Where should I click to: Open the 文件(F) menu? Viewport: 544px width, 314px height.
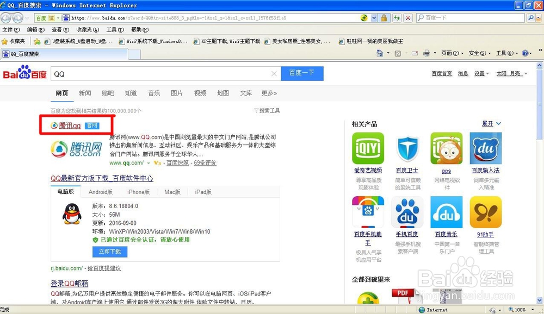click(x=11, y=30)
